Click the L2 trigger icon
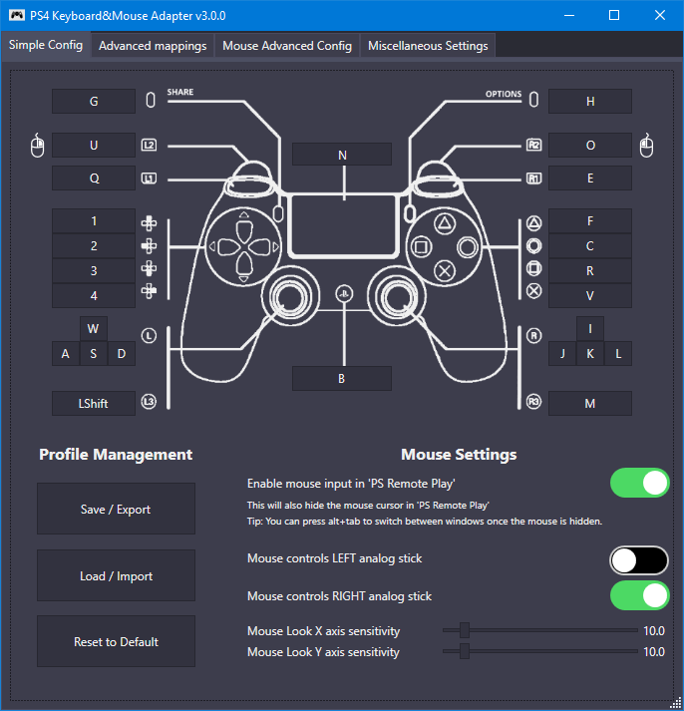Viewport: 684px width, 711px height. [x=149, y=146]
